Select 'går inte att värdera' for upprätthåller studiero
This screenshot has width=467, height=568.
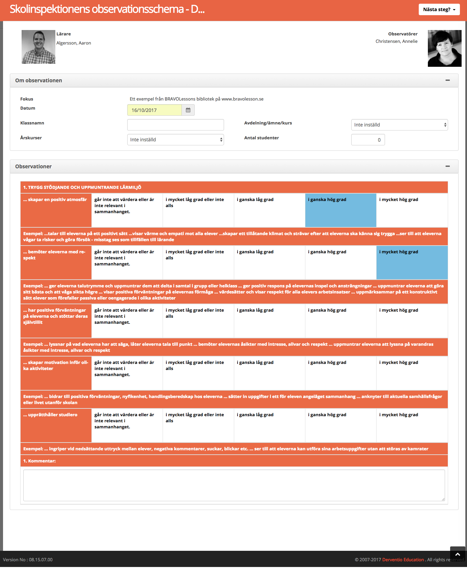(127, 425)
